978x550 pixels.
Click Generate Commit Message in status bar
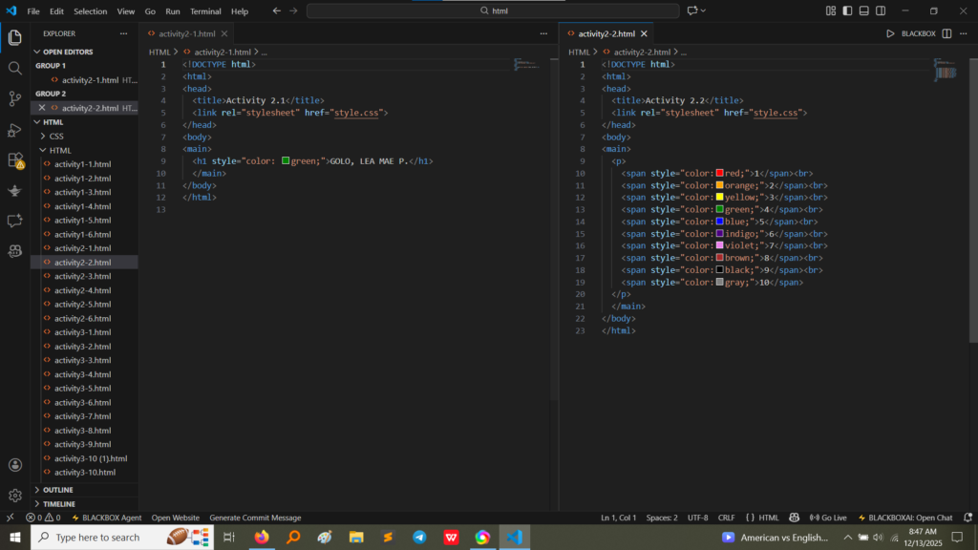coord(255,518)
